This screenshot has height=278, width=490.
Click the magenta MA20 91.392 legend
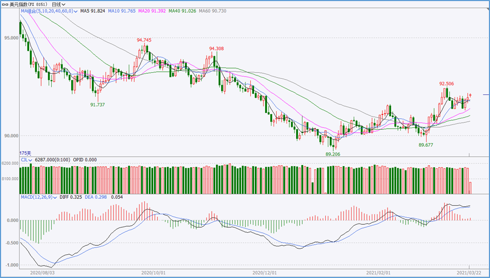152,11
